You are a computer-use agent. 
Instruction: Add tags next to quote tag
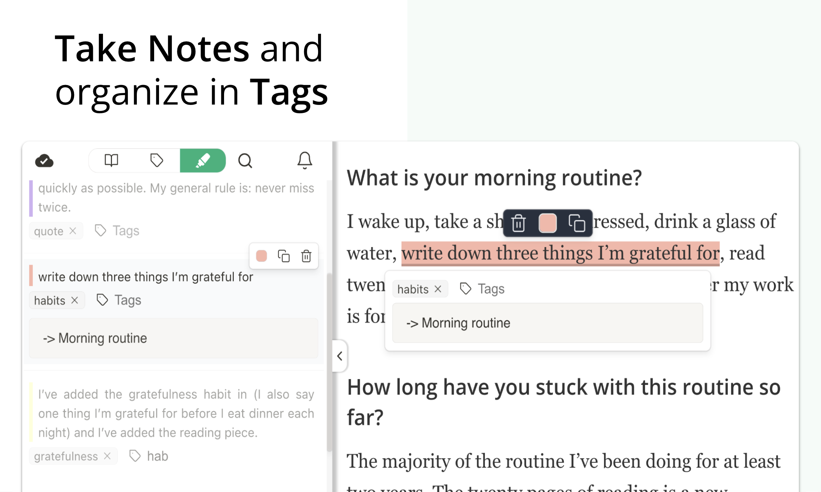(x=117, y=231)
